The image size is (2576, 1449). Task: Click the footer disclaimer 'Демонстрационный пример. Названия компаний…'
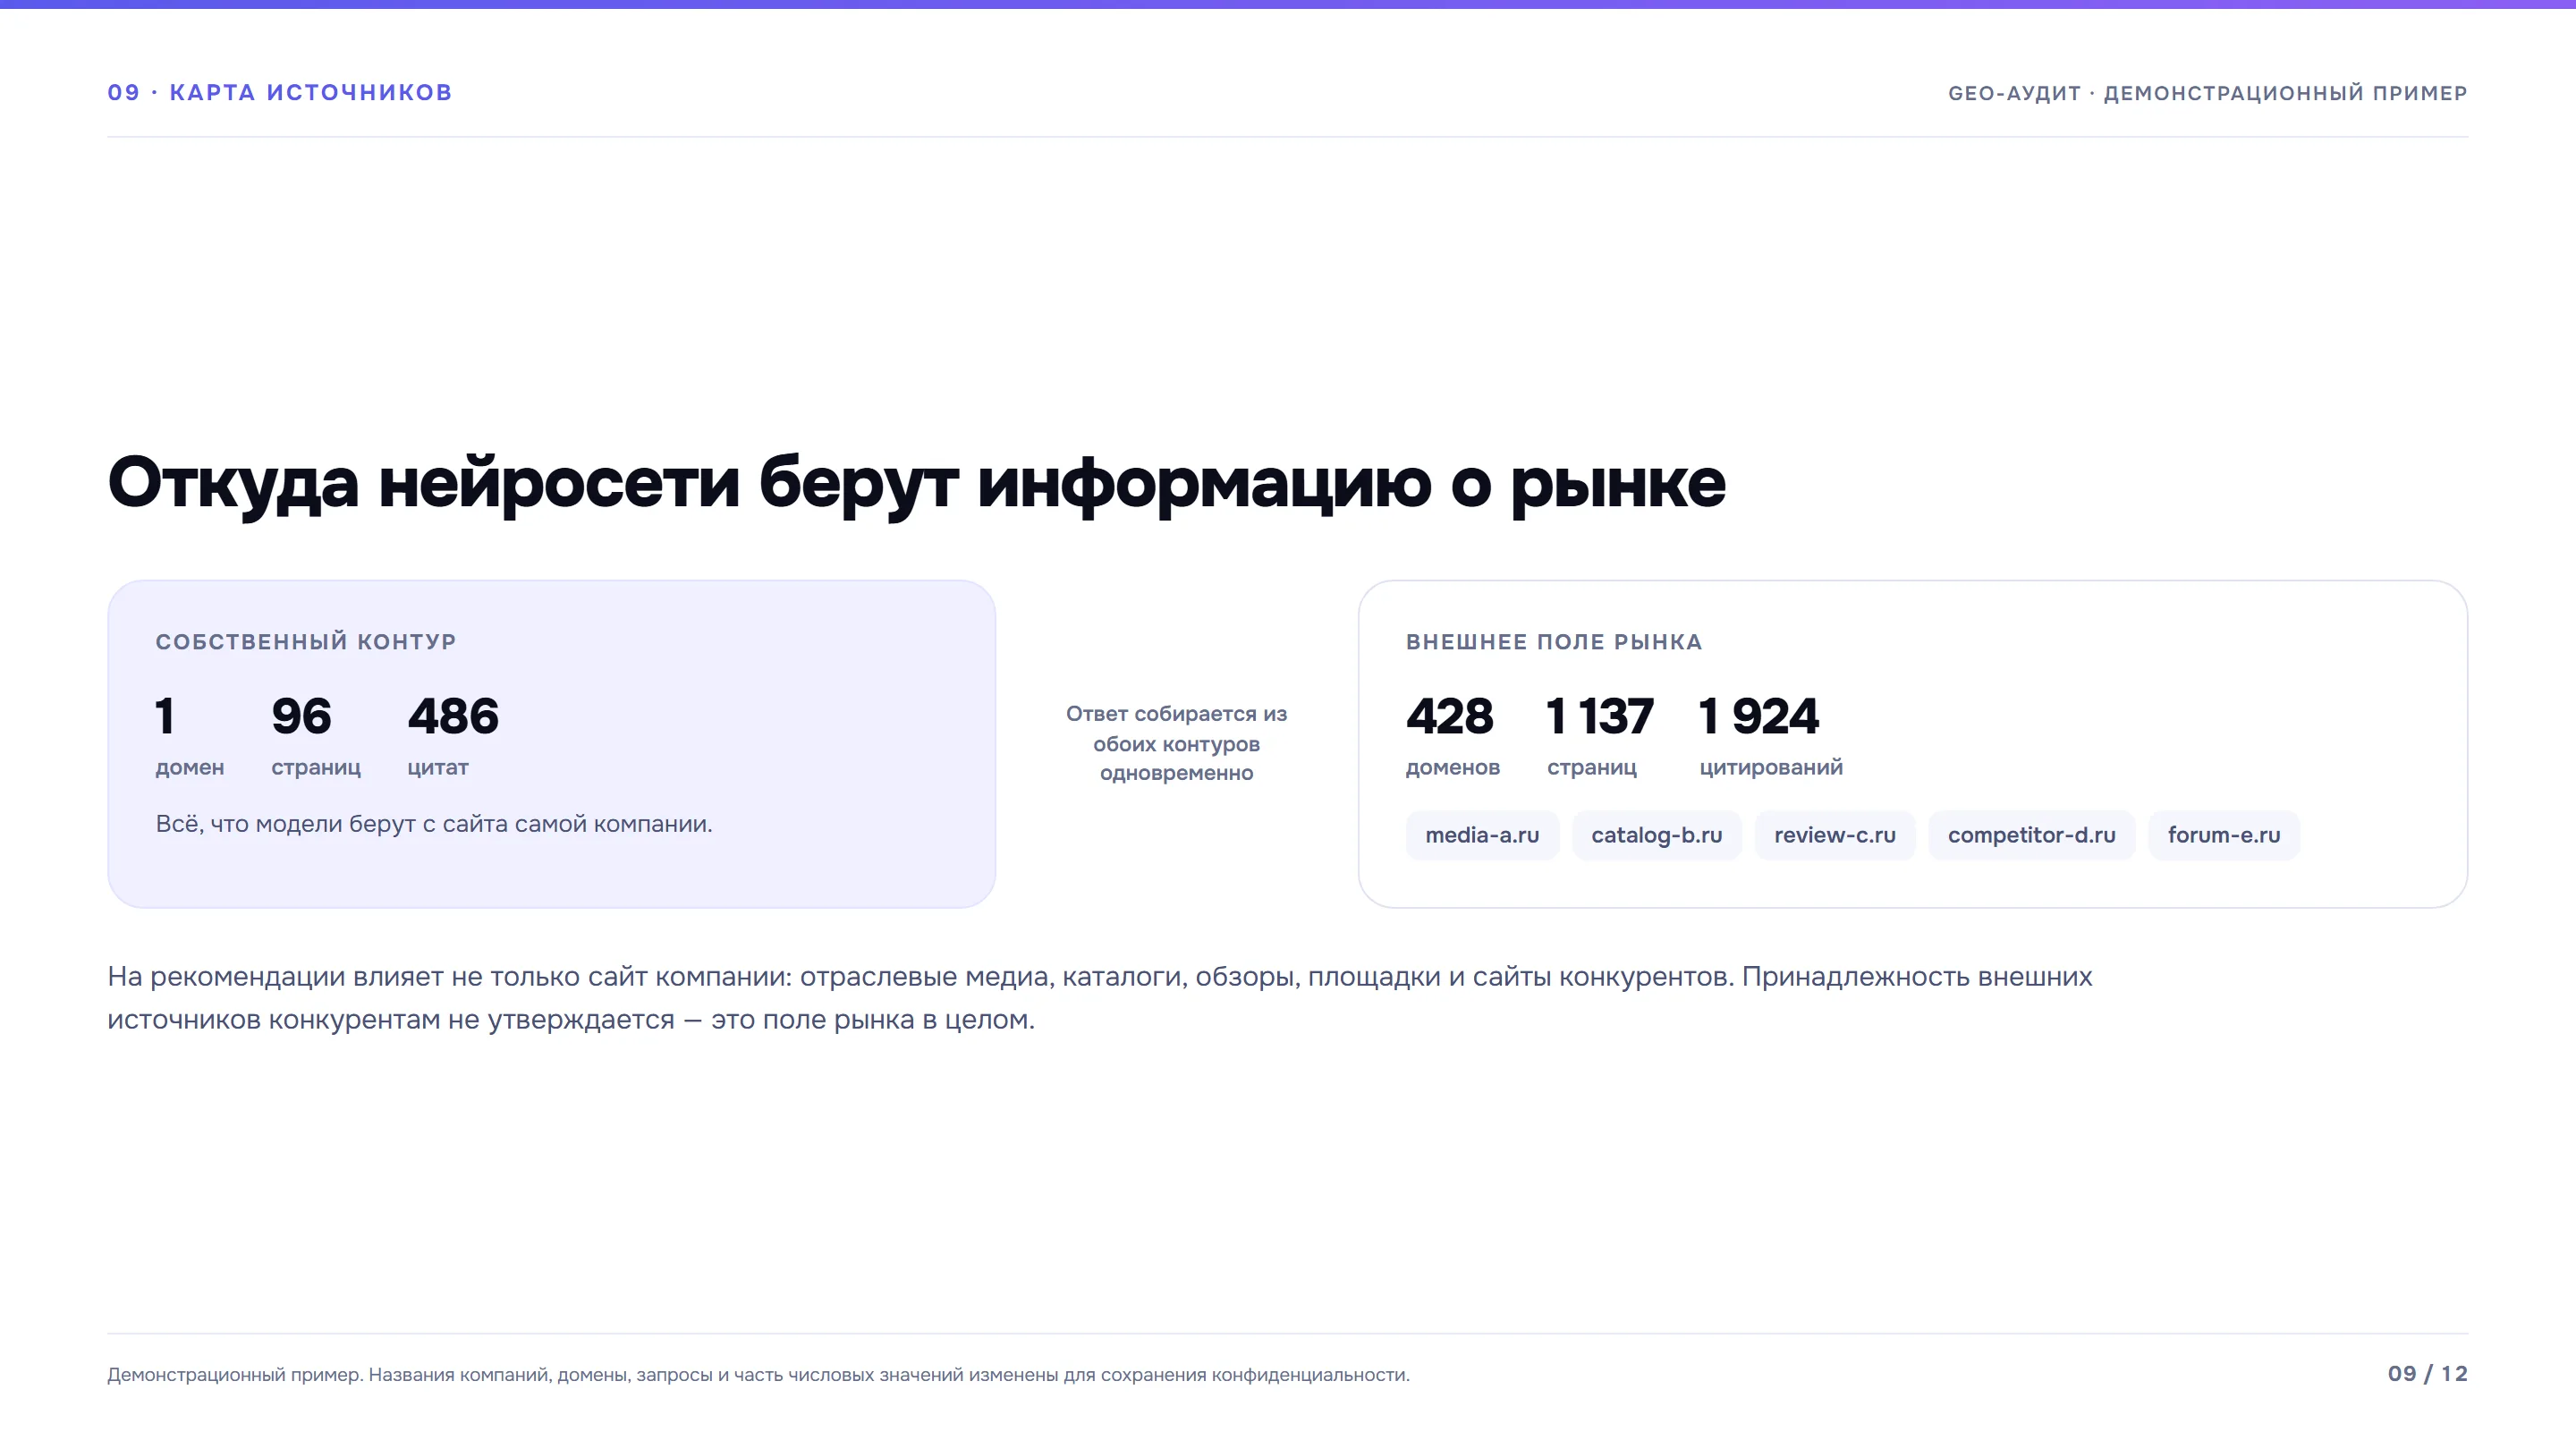758,1375
